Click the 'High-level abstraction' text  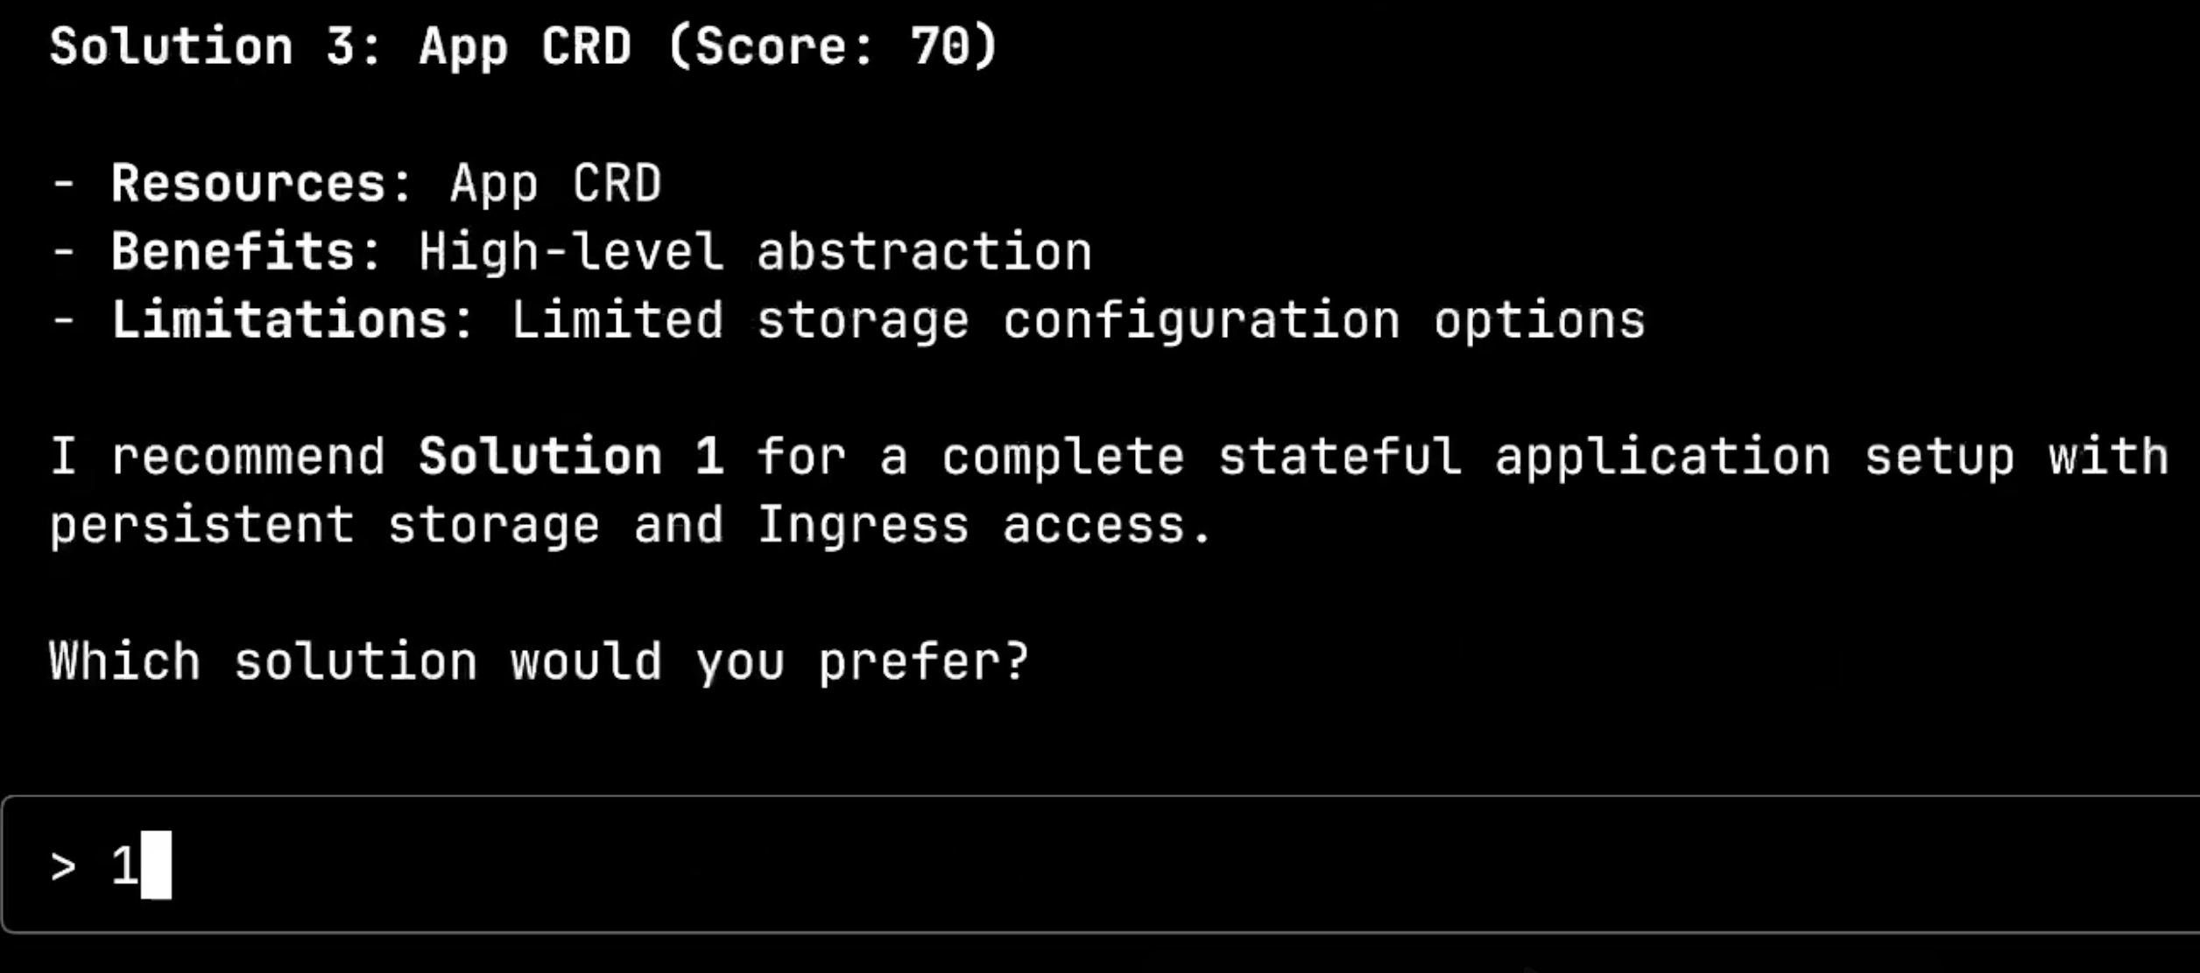click(755, 253)
